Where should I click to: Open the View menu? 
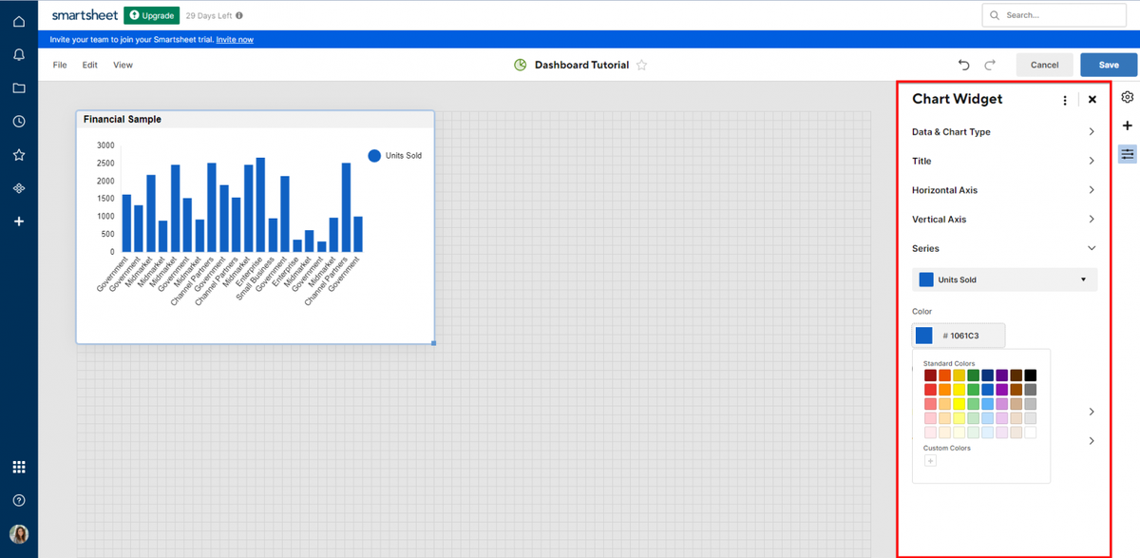(123, 65)
